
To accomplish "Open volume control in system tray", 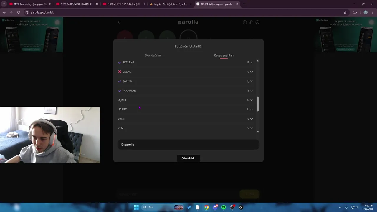I will (x=357, y=207).
